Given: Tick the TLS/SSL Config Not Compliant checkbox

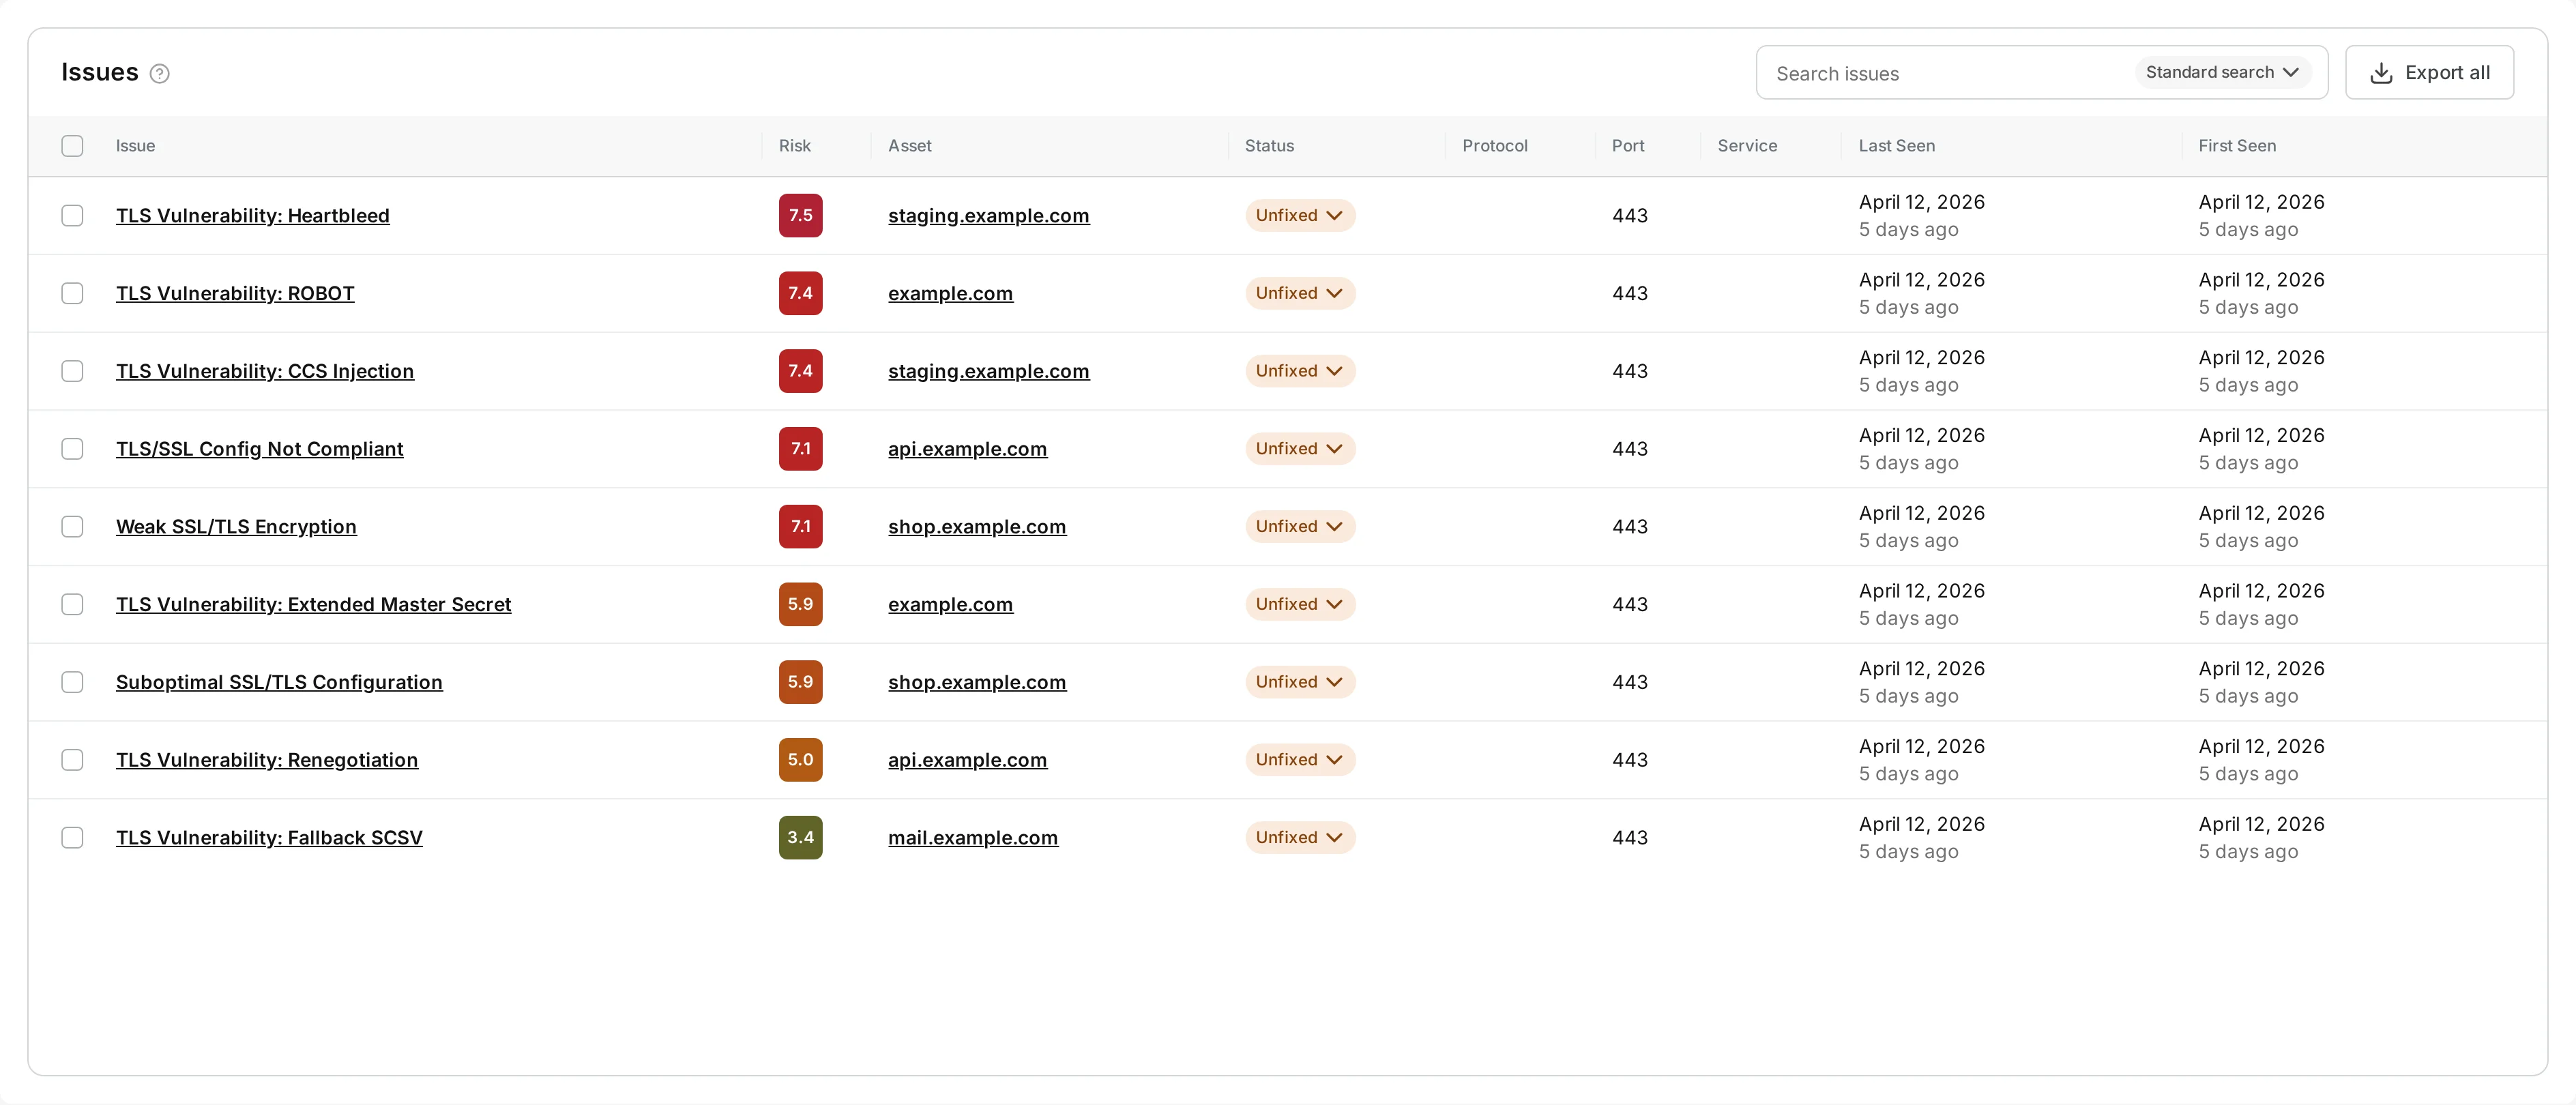Looking at the screenshot, I should click(72, 449).
